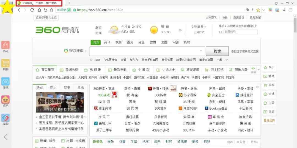Viewport: 297px width, 148px height.
Task: Open the 反馈投诉 link
Action: click(239, 18)
